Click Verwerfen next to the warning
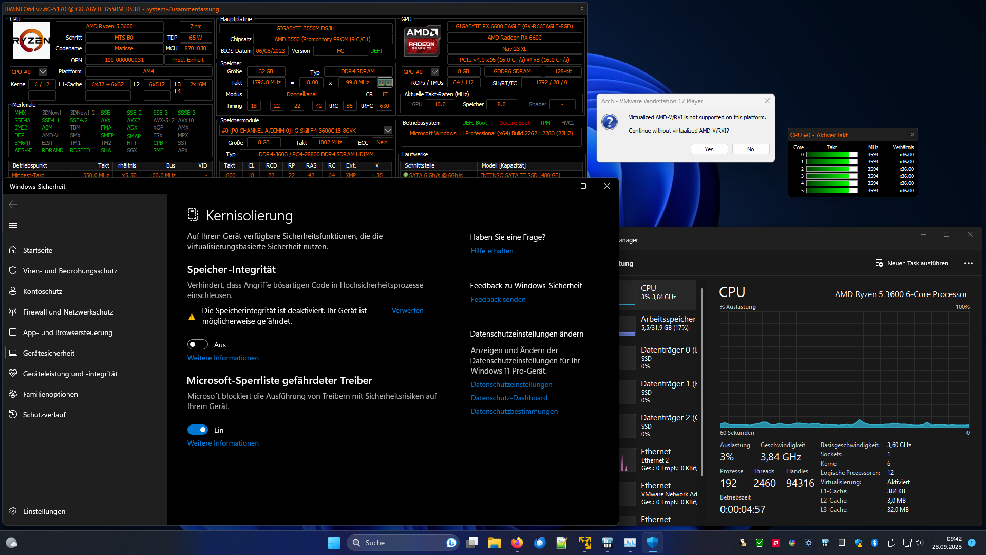The height and width of the screenshot is (555, 986). (x=407, y=310)
